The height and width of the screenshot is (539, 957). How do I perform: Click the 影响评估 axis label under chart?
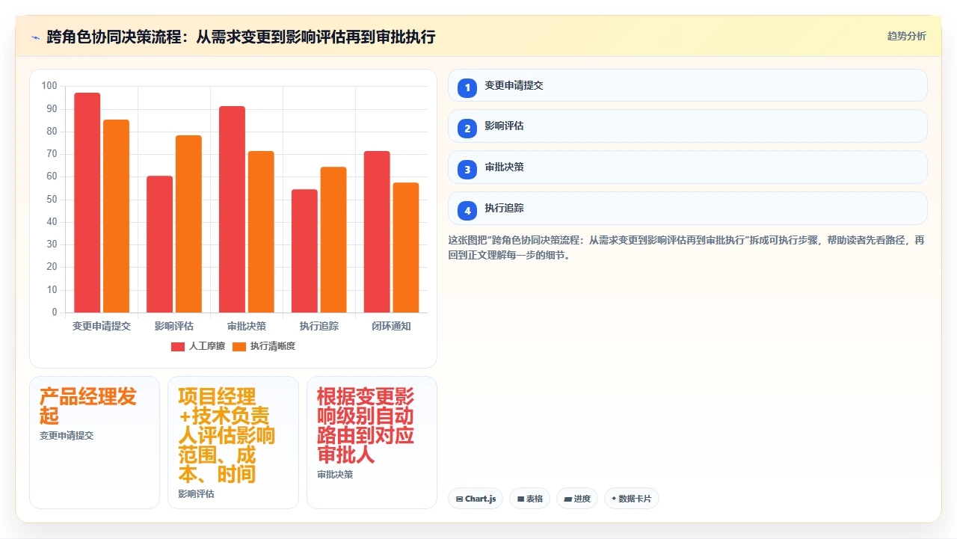coord(174,327)
